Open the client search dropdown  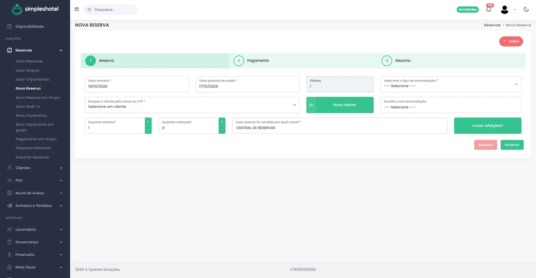coord(192,105)
